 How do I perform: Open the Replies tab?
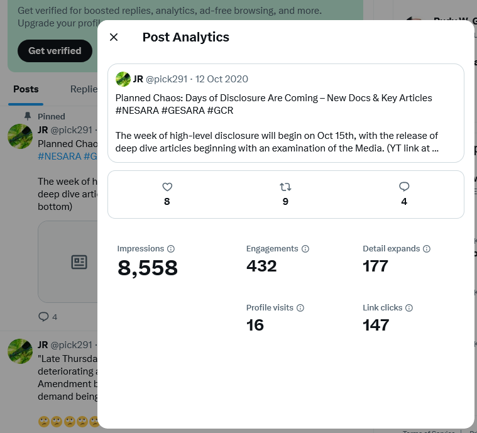[x=83, y=89]
